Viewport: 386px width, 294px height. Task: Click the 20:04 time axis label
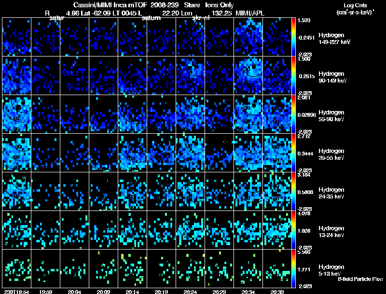74,292
